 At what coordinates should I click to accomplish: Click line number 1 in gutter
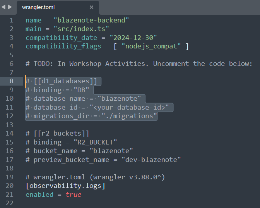click(11, 20)
